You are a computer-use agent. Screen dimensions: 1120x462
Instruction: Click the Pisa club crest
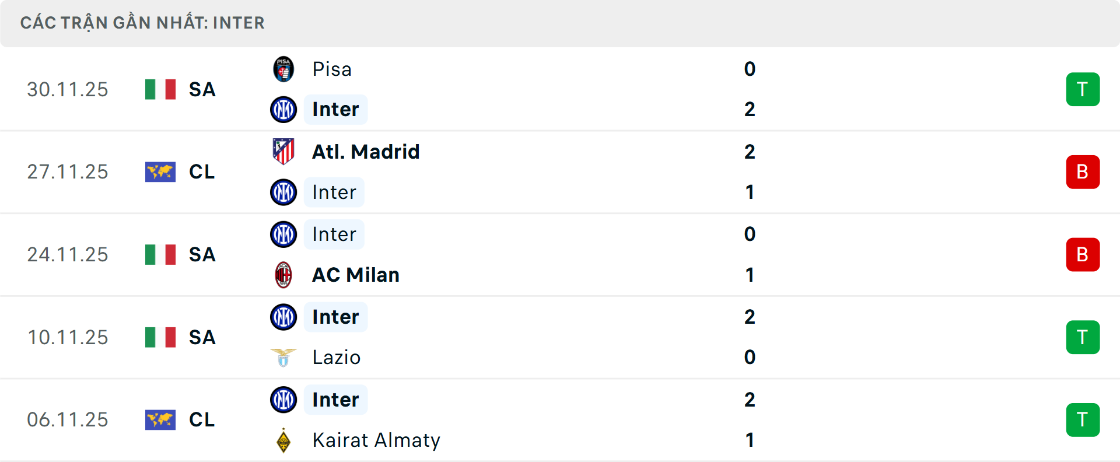pyautogui.click(x=283, y=69)
